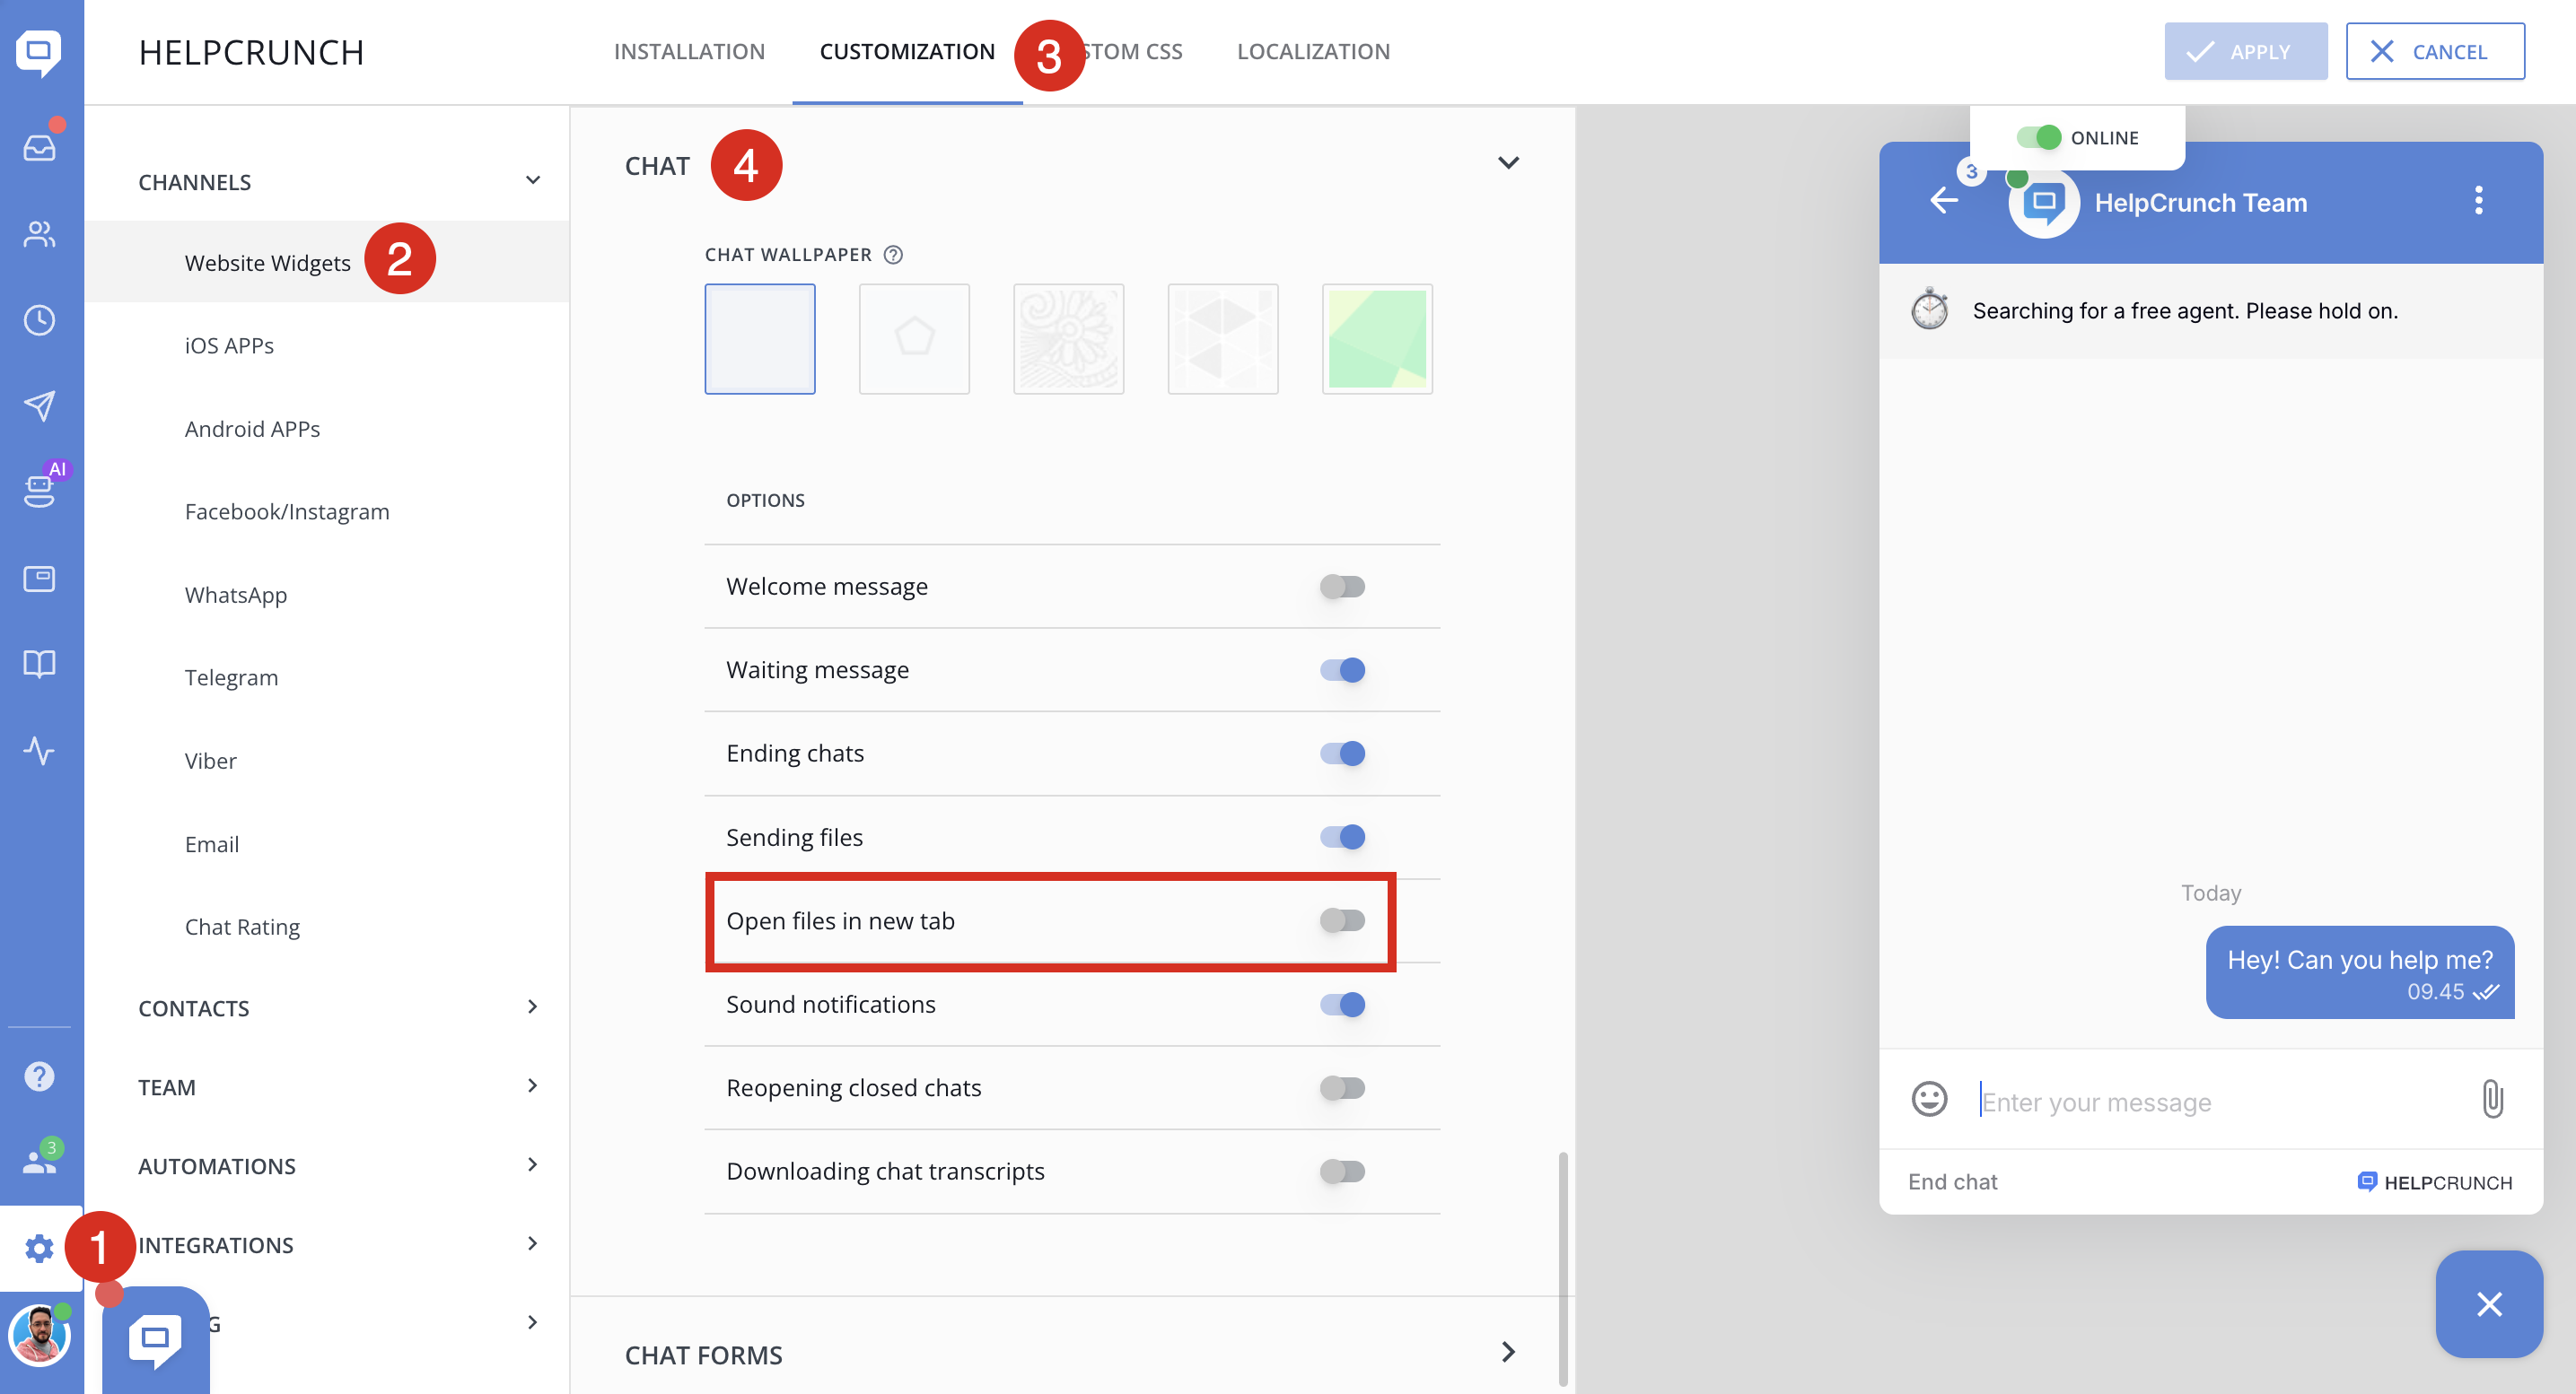2576x1394 pixels.
Task: Disable Sending files switch
Action: pyautogui.click(x=1342, y=838)
